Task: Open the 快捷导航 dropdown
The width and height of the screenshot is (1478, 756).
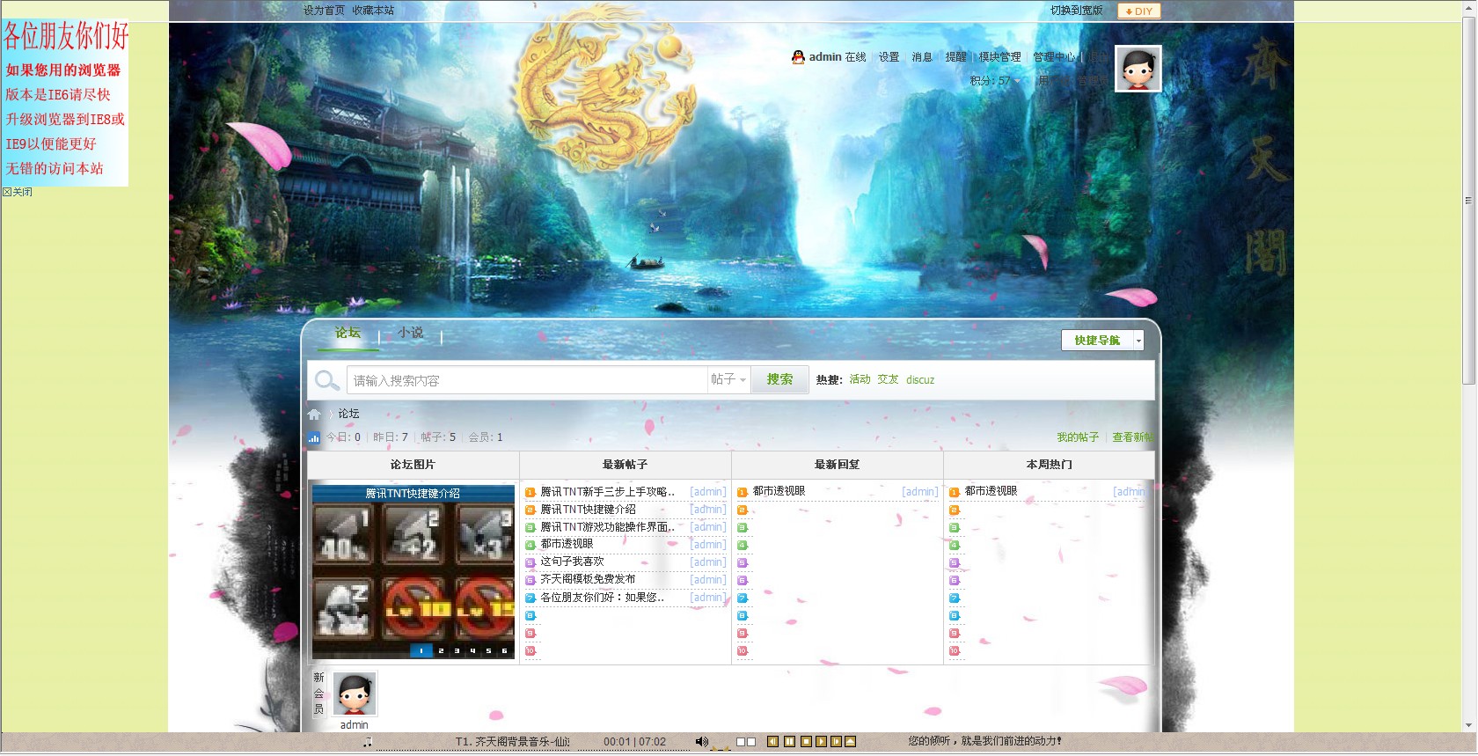Action: coord(1102,341)
